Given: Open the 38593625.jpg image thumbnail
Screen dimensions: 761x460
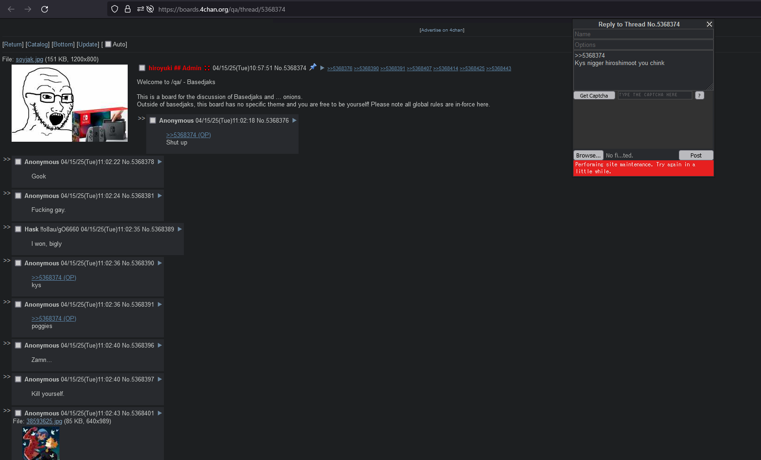Looking at the screenshot, I should click(41, 443).
